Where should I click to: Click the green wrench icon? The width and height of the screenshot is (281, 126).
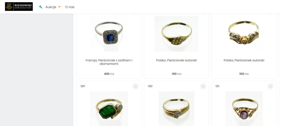41,7
